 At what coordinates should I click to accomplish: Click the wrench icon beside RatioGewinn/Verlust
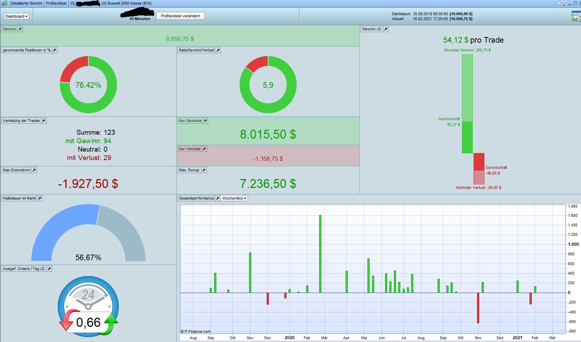click(218, 50)
